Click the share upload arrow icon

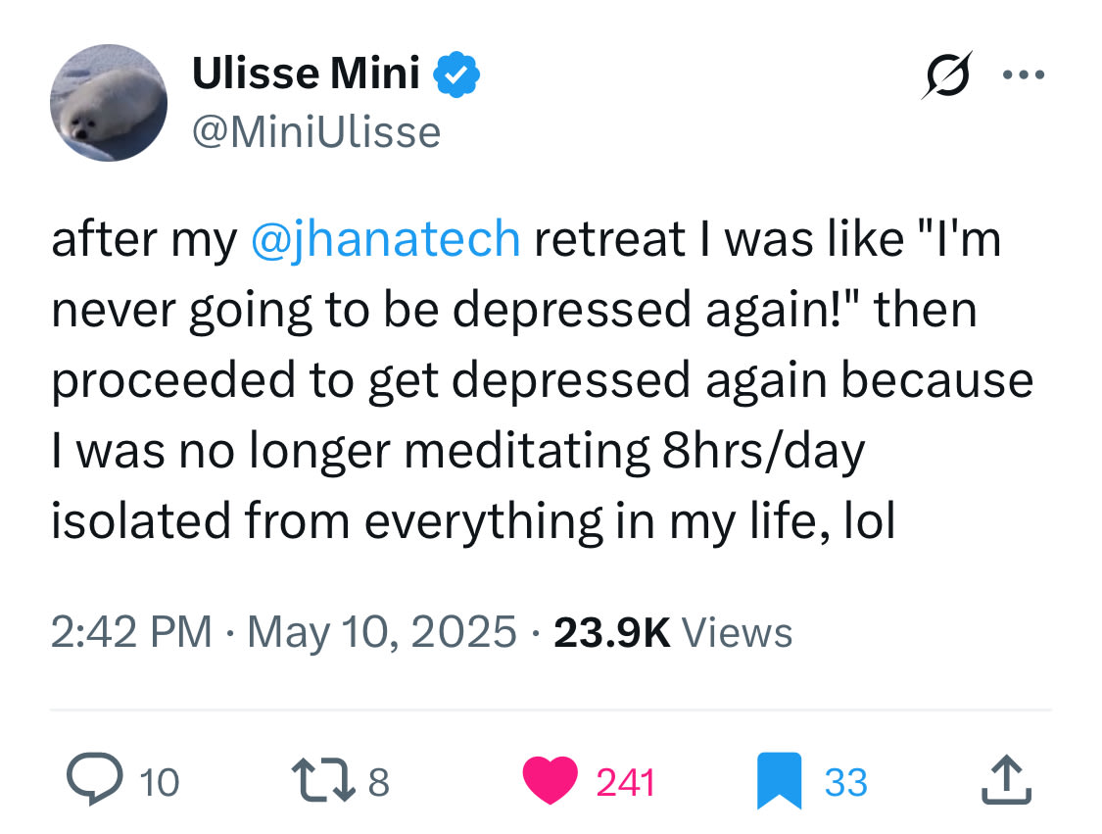tap(1006, 779)
